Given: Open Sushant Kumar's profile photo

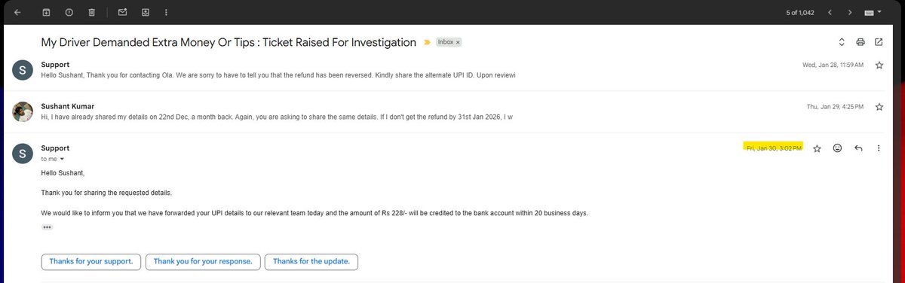Looking at the screenshot, I should (22, 111).
